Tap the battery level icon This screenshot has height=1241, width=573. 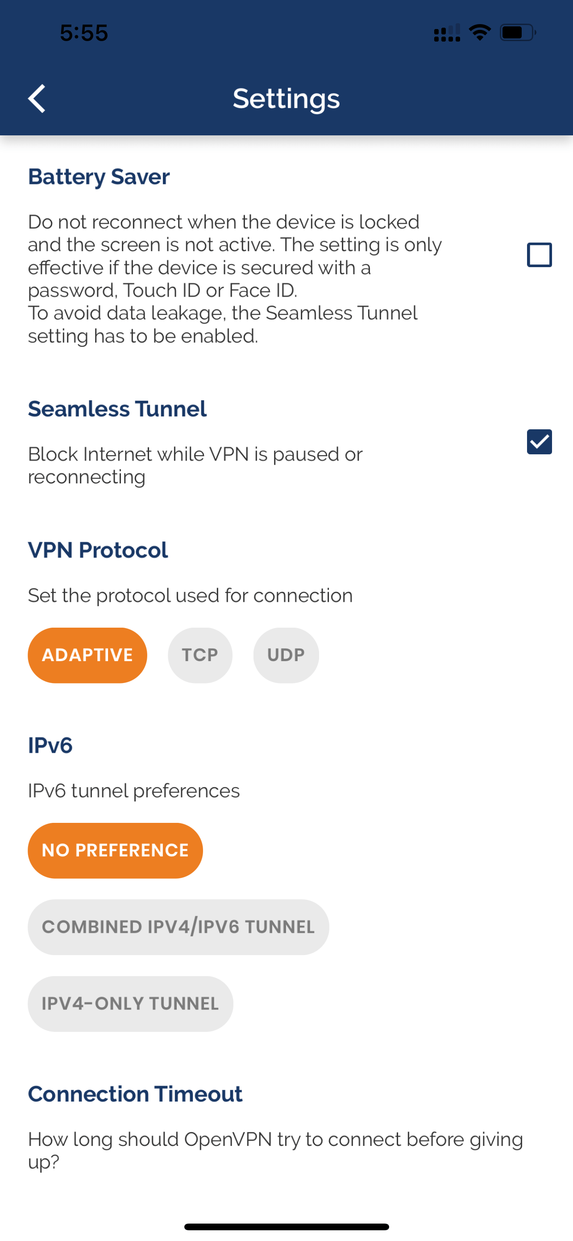pyautogui.click(x=517, y=33)
